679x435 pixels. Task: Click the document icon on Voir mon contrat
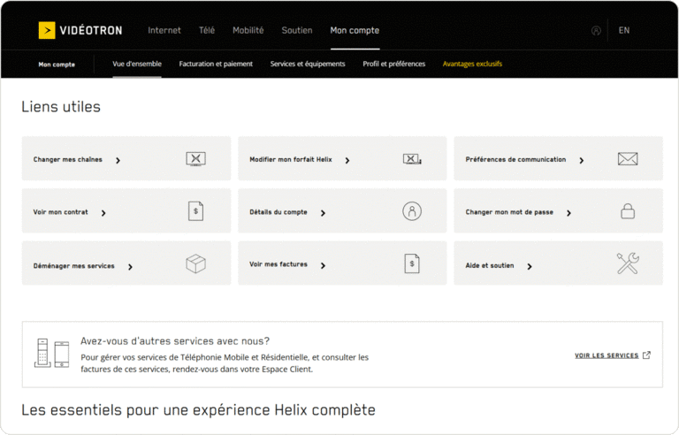(195, 211)
